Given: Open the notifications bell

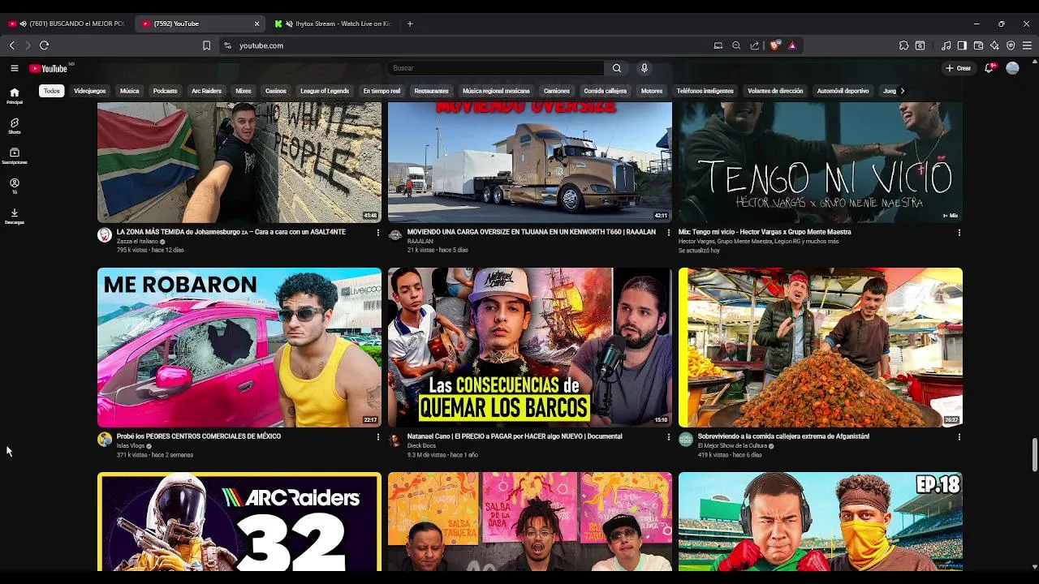Looking at the screenshot, I should point(989,68).
